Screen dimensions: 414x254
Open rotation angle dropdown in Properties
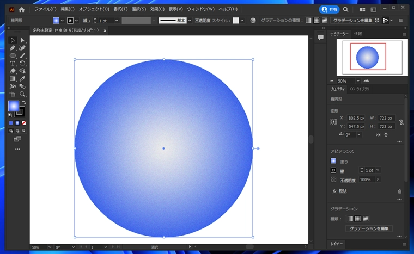[359, 135]
